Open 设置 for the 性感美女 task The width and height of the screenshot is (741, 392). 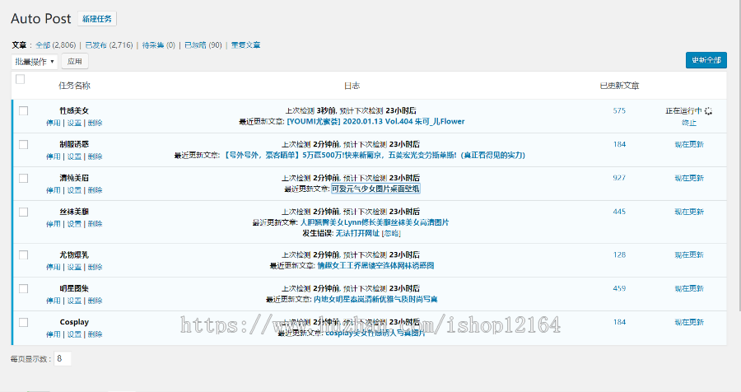(x=74, y=123)
